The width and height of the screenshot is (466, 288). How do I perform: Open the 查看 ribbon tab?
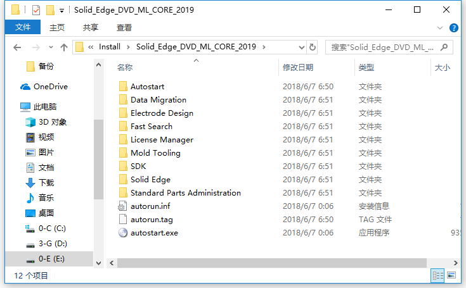(x=124, y=28)
